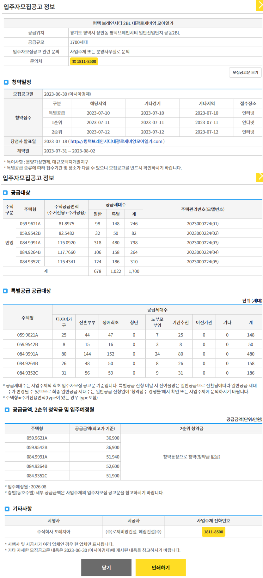Click the 모집공고문 보기 button
The image size is (263, 578).
pyautogui.click(x=245, y=72)
